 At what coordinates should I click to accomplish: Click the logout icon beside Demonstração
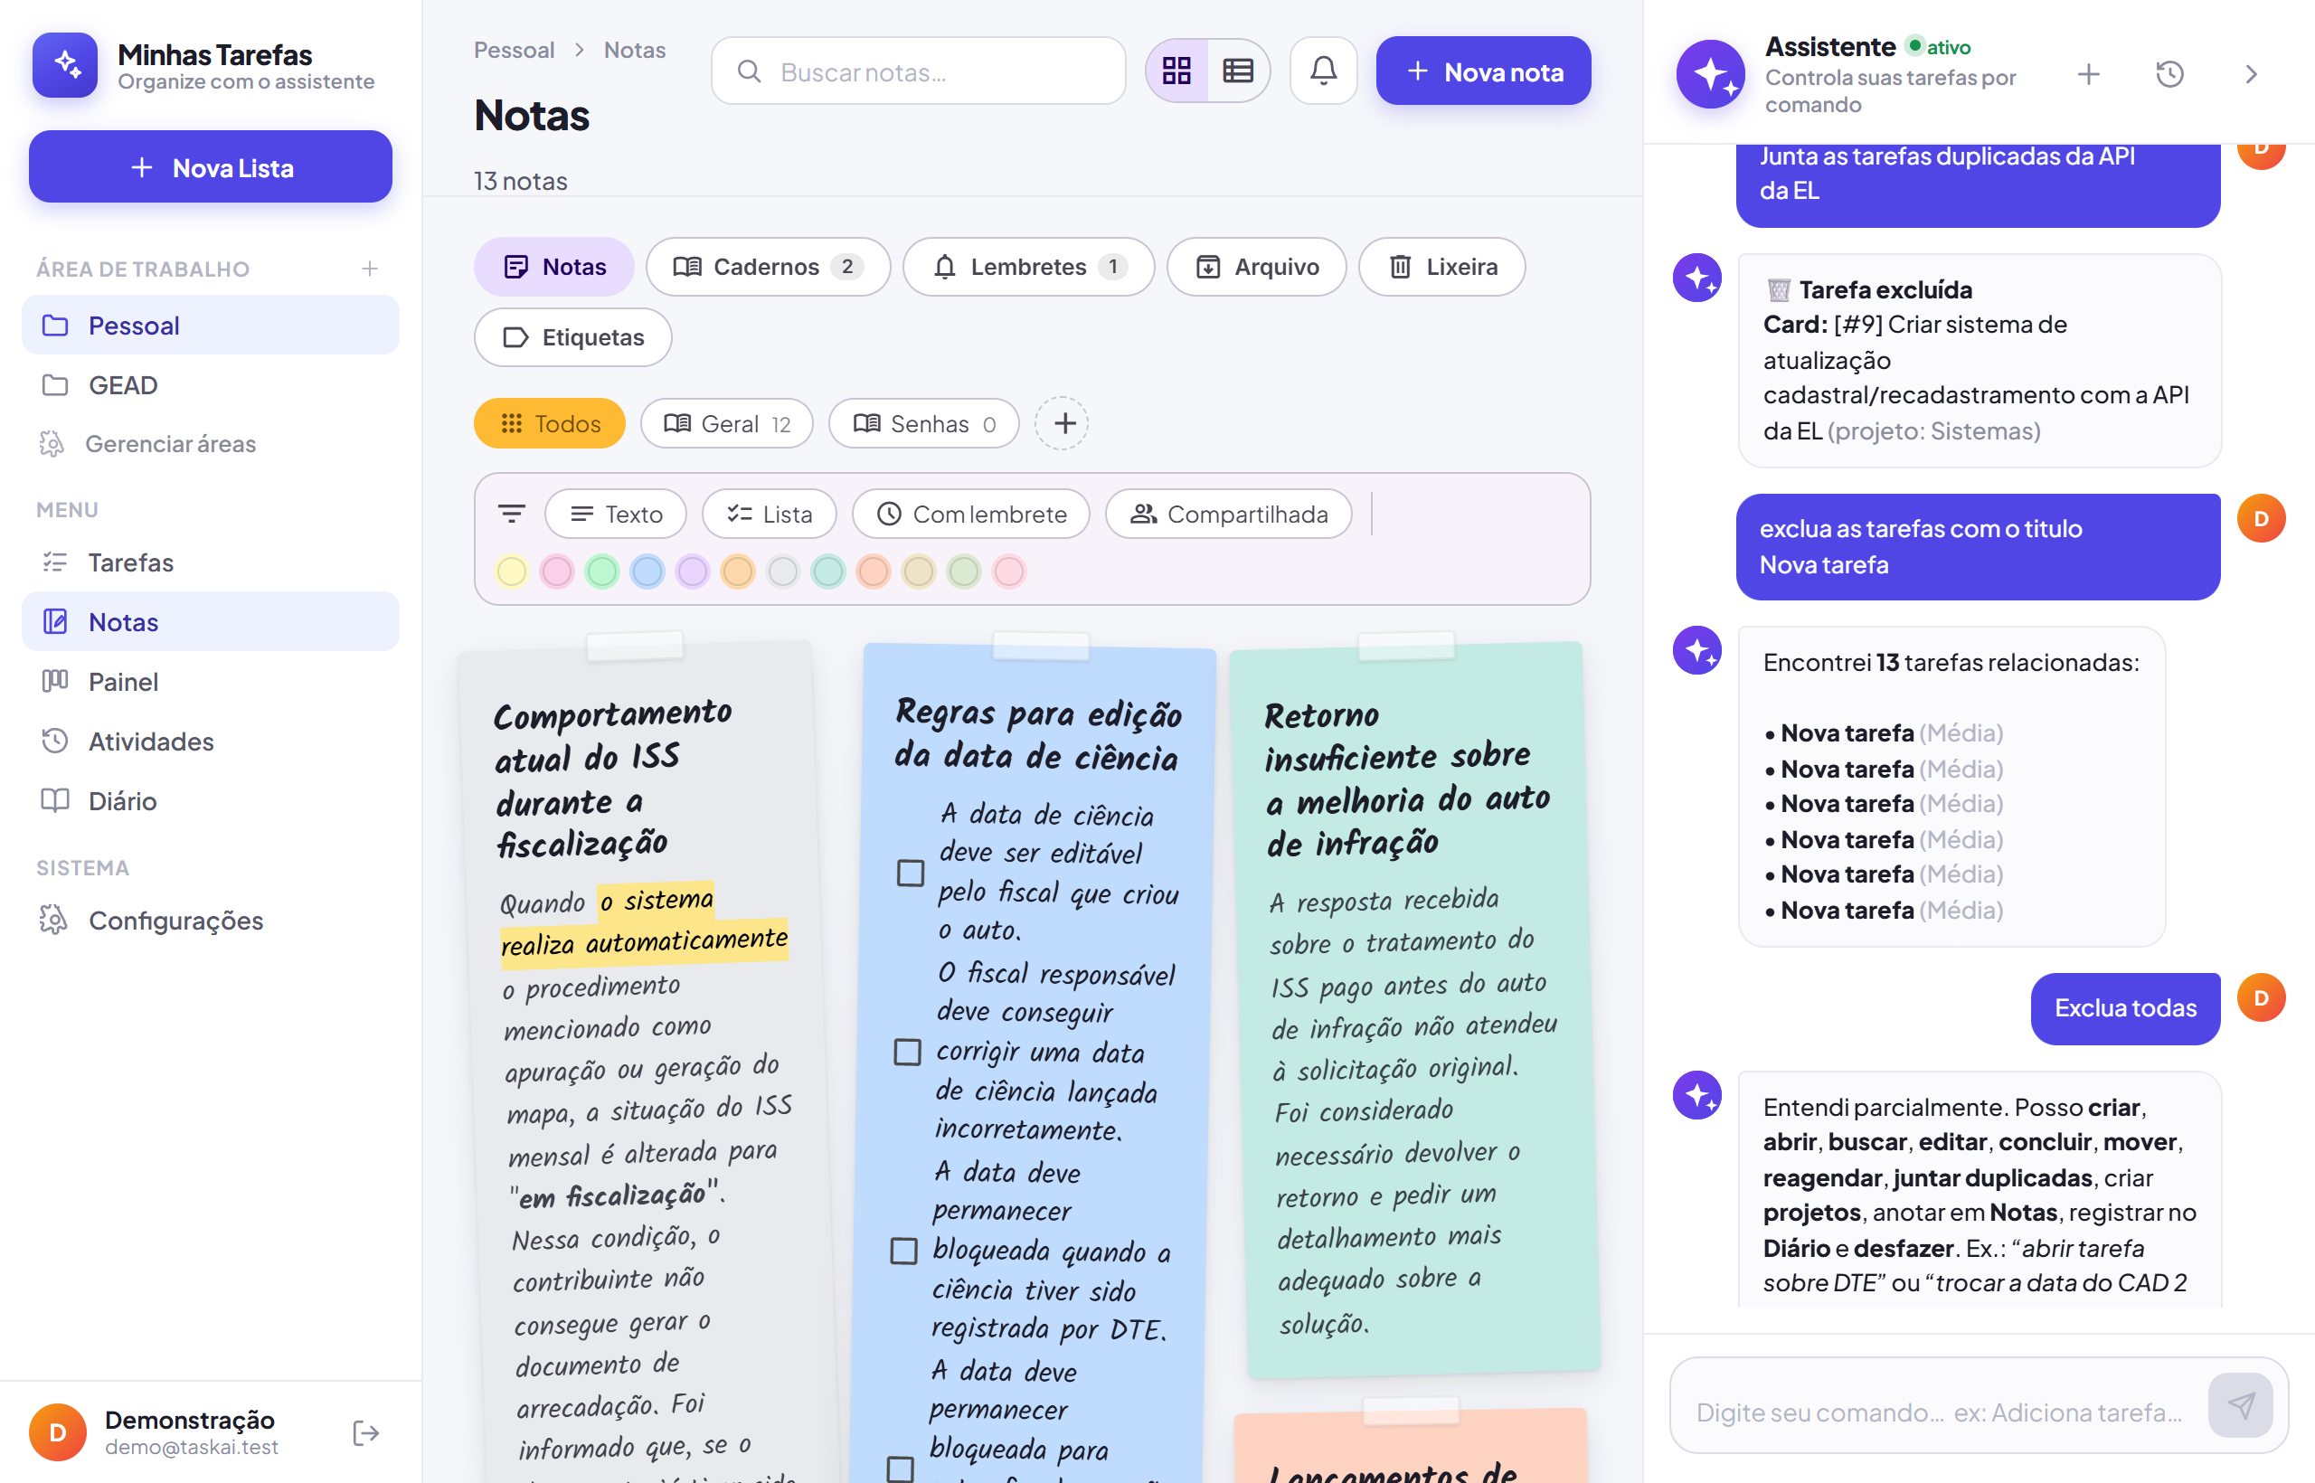coord(366,1433)
